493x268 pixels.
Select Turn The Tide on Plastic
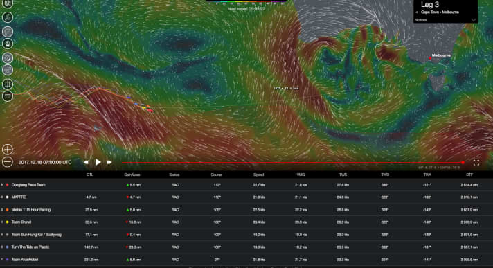(30, 247)
